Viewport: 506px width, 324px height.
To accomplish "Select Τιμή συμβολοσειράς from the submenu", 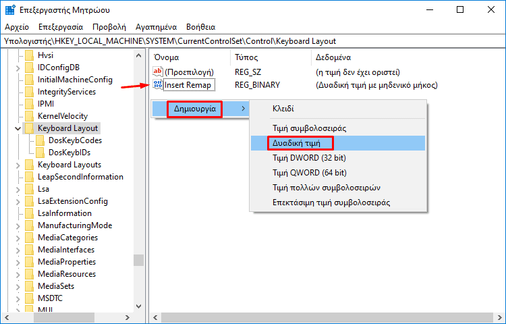I will [338, 128].
